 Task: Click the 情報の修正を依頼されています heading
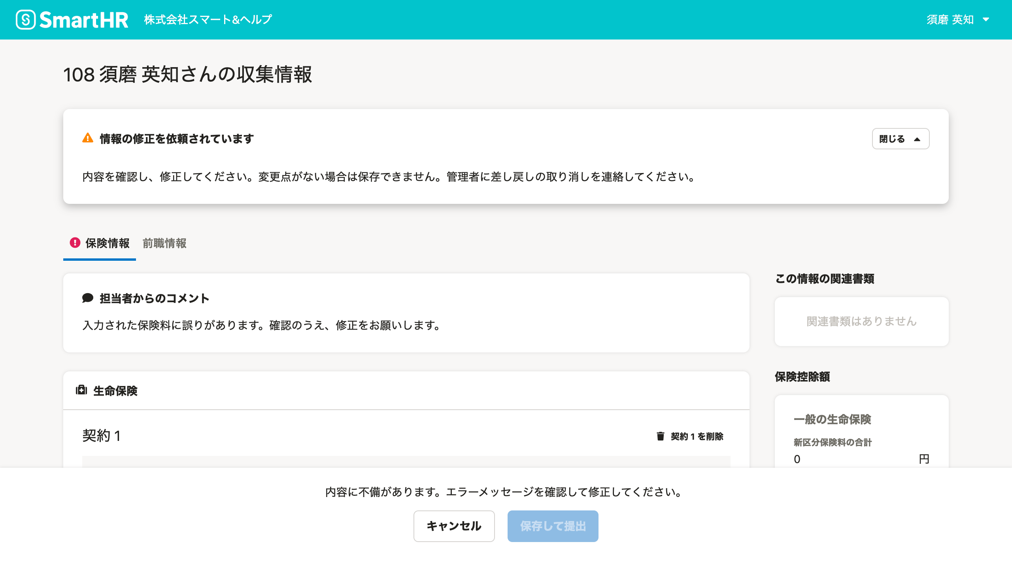[176, 139]
